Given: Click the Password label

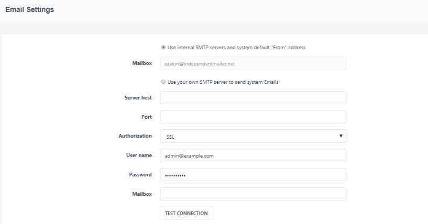Looking at the screenshot, I should click(x=140, y=175).
